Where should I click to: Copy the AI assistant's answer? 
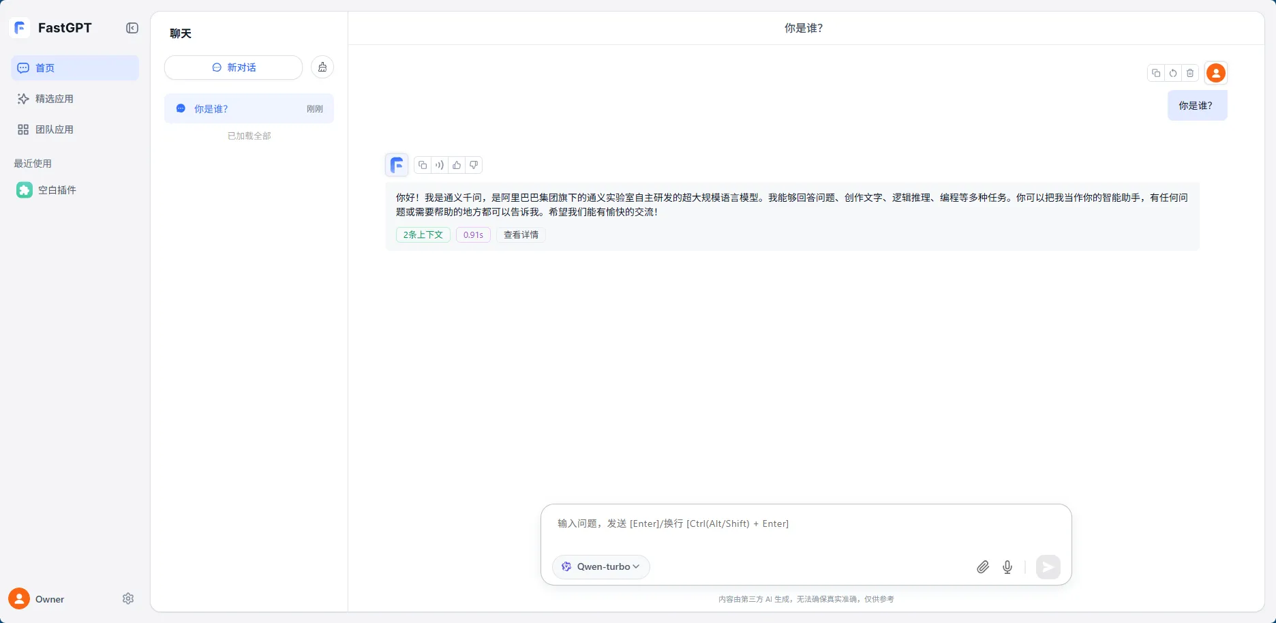[422, 165]
